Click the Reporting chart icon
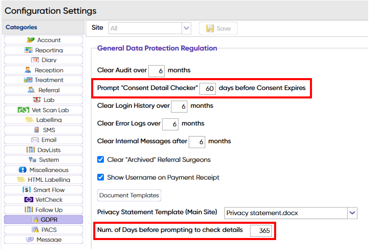369x249 pixels. tap(29, 50)
